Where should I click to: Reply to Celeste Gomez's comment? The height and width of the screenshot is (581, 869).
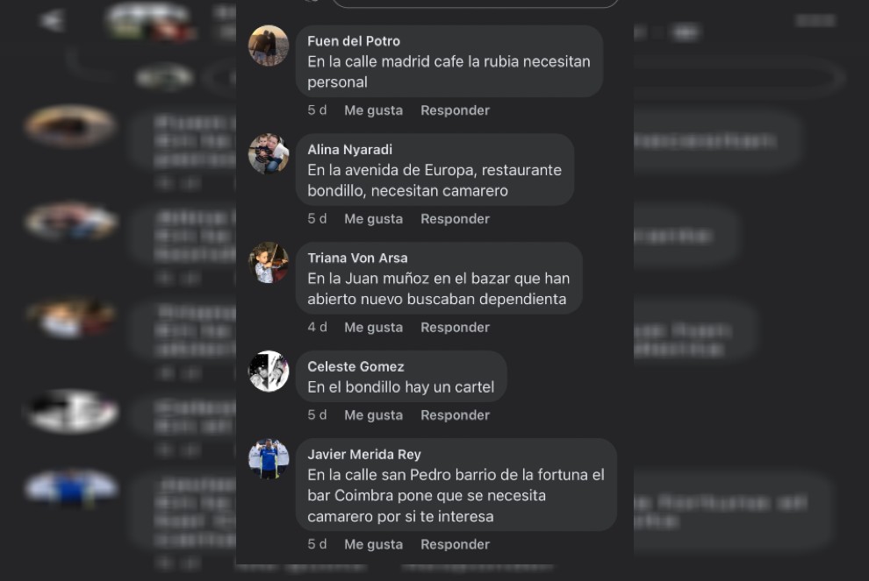coord(455,415)
